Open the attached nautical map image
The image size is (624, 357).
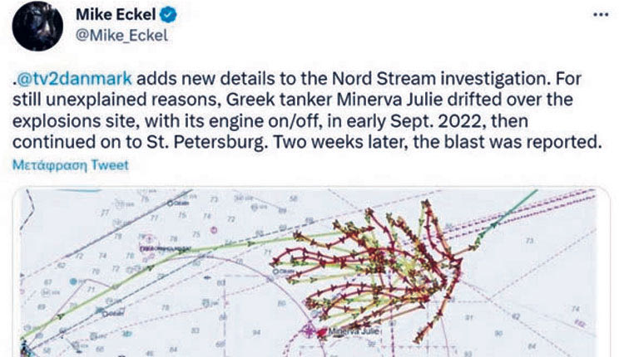pos(311,272)
